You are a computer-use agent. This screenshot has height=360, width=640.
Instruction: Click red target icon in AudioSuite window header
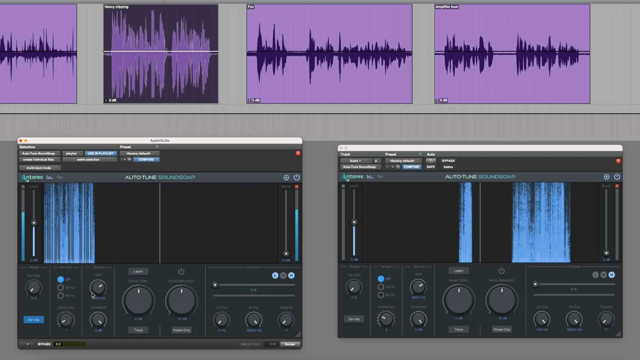(x=298, y=153)
